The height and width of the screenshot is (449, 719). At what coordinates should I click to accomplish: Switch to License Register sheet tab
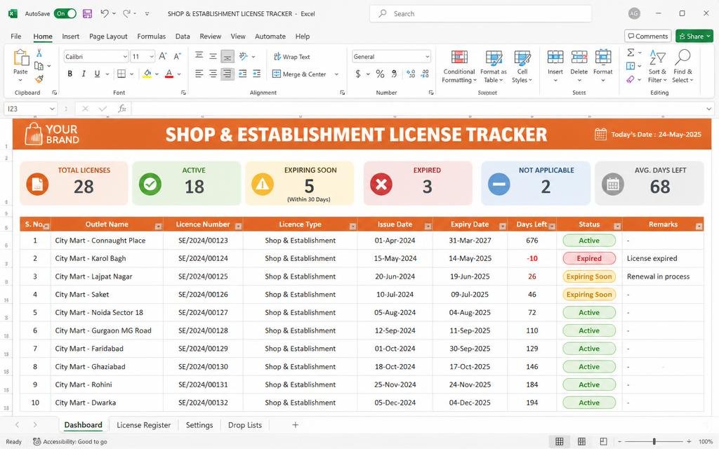(x=143, y=425)
